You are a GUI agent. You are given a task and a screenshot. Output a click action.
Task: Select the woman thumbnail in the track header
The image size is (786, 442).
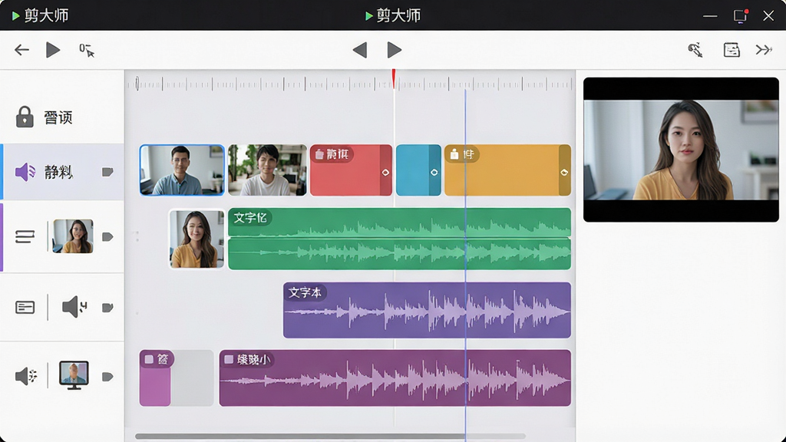click(x=73, y=236)
